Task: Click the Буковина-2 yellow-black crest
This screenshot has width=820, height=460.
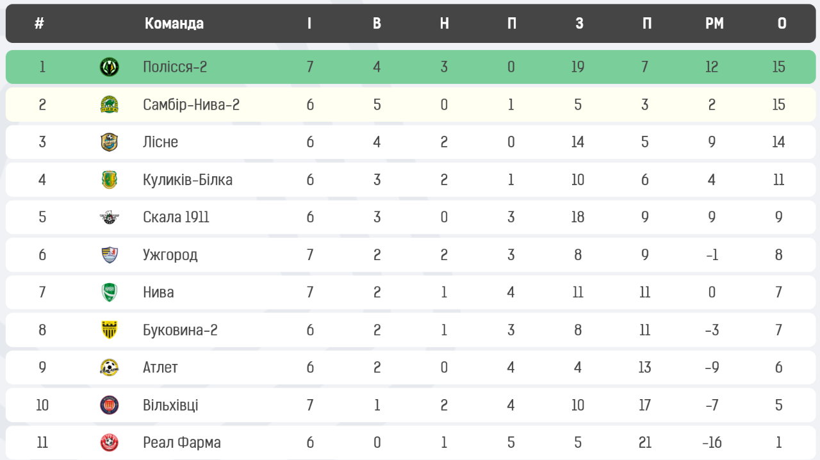Action: 110,330
